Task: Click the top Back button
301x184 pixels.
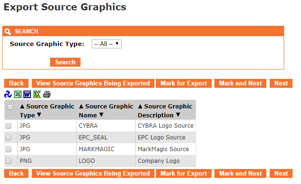Action: [x=16, y=84]
